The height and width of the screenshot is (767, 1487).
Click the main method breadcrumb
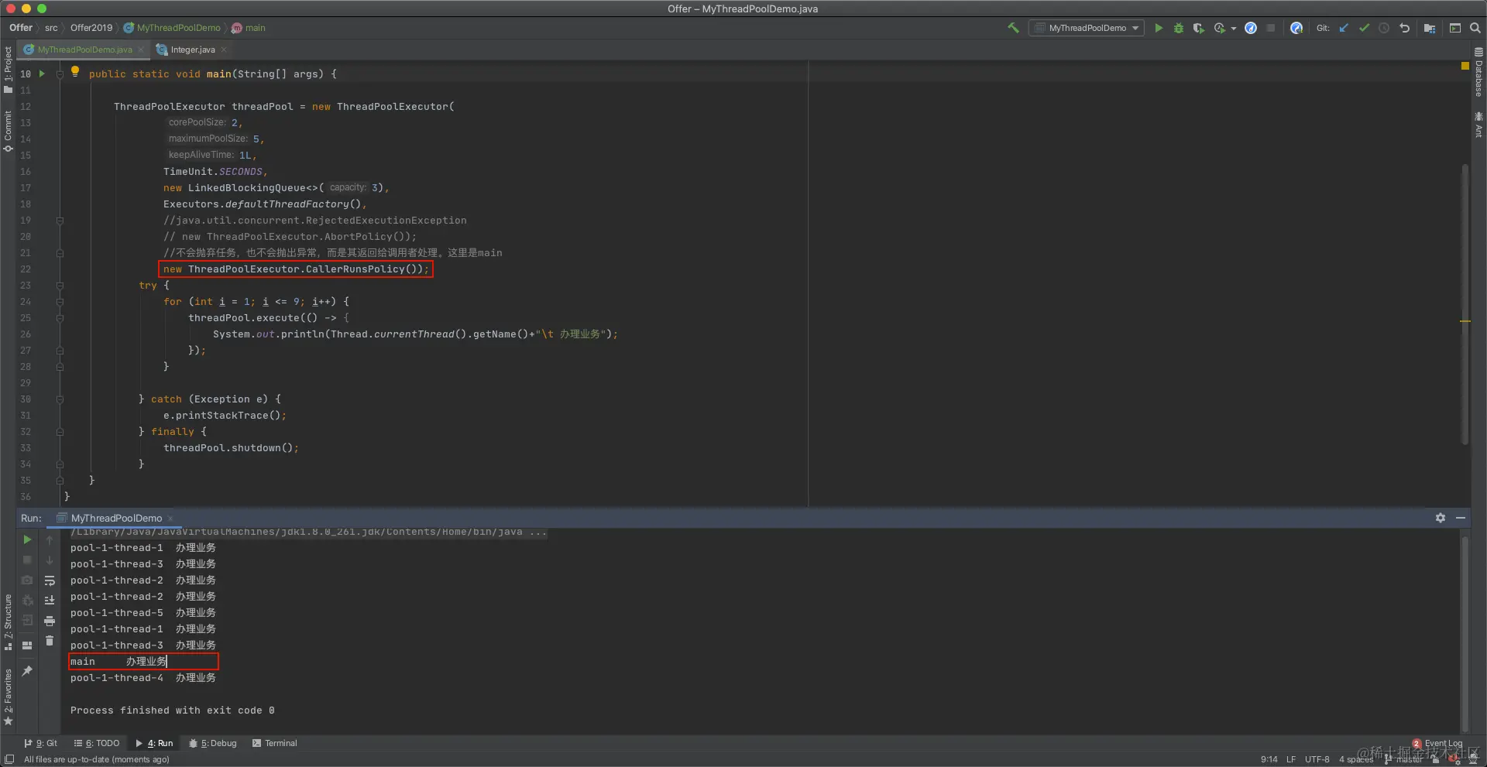tap(249, 28)
